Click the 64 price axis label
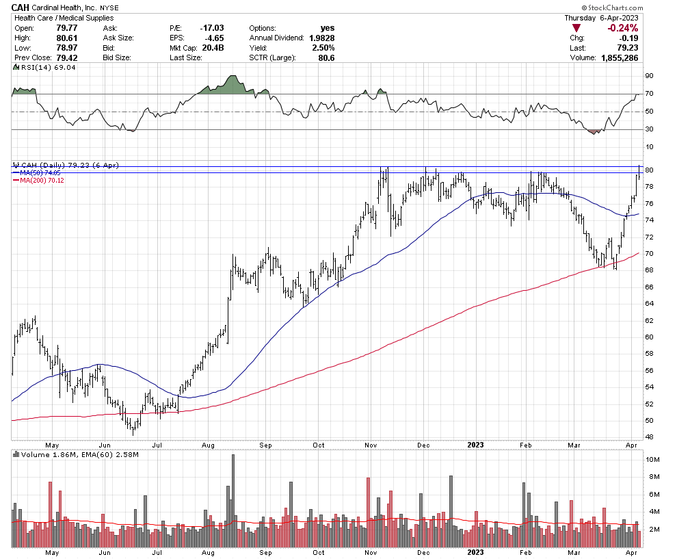This screenshot has height=559, width=677. [650, 304]
